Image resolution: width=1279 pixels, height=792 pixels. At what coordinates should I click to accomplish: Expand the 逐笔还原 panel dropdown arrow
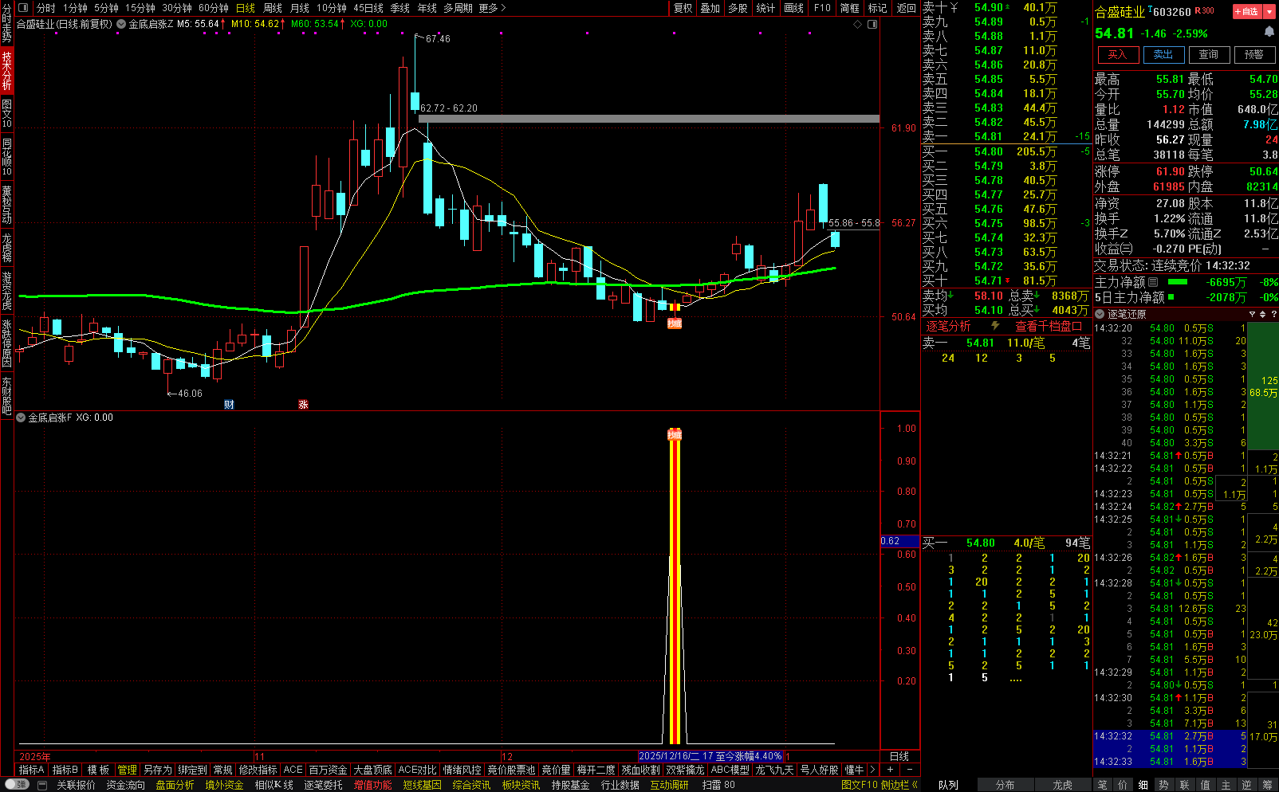[x=1100, y=314]
